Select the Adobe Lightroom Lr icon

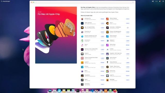pyautogui.click(x=82, y=23)
